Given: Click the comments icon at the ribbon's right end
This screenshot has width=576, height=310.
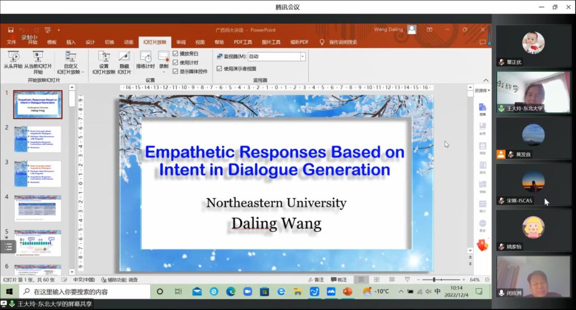Looking at the screenshot, I should pyautogui.click(x=483, y=42).
